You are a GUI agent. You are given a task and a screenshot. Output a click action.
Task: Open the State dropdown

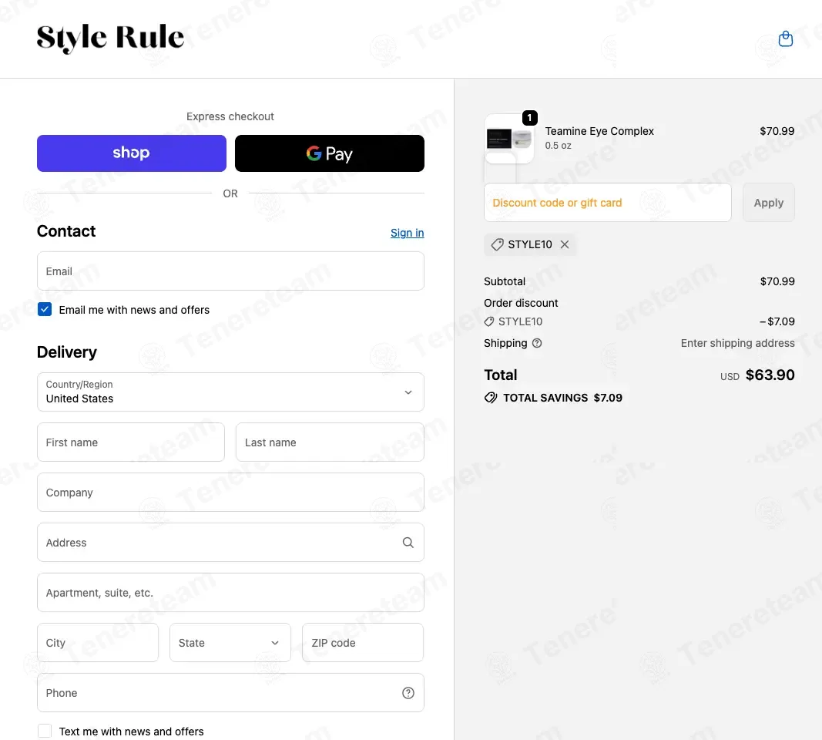[230, 642]
